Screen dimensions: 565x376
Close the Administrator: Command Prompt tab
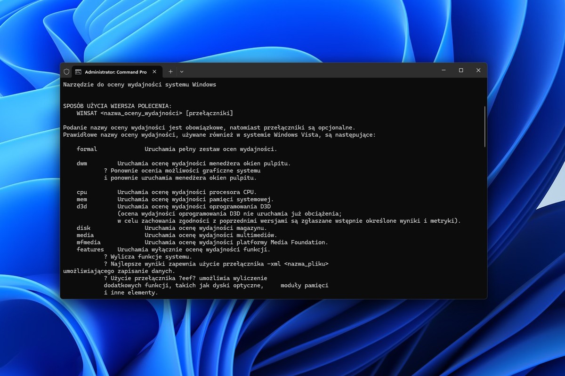[154, 72]
